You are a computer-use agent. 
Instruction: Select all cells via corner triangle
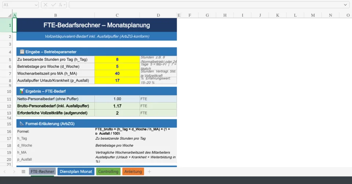pos(10,15)
